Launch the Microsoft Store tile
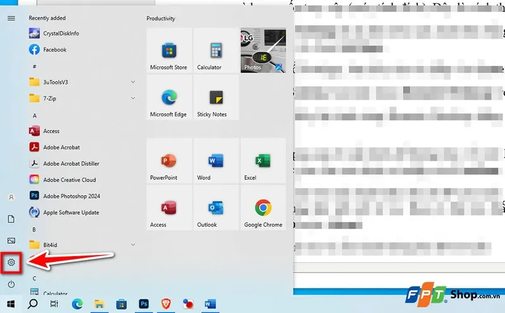Viewport: 505px width, 313px height. (169, 51)
